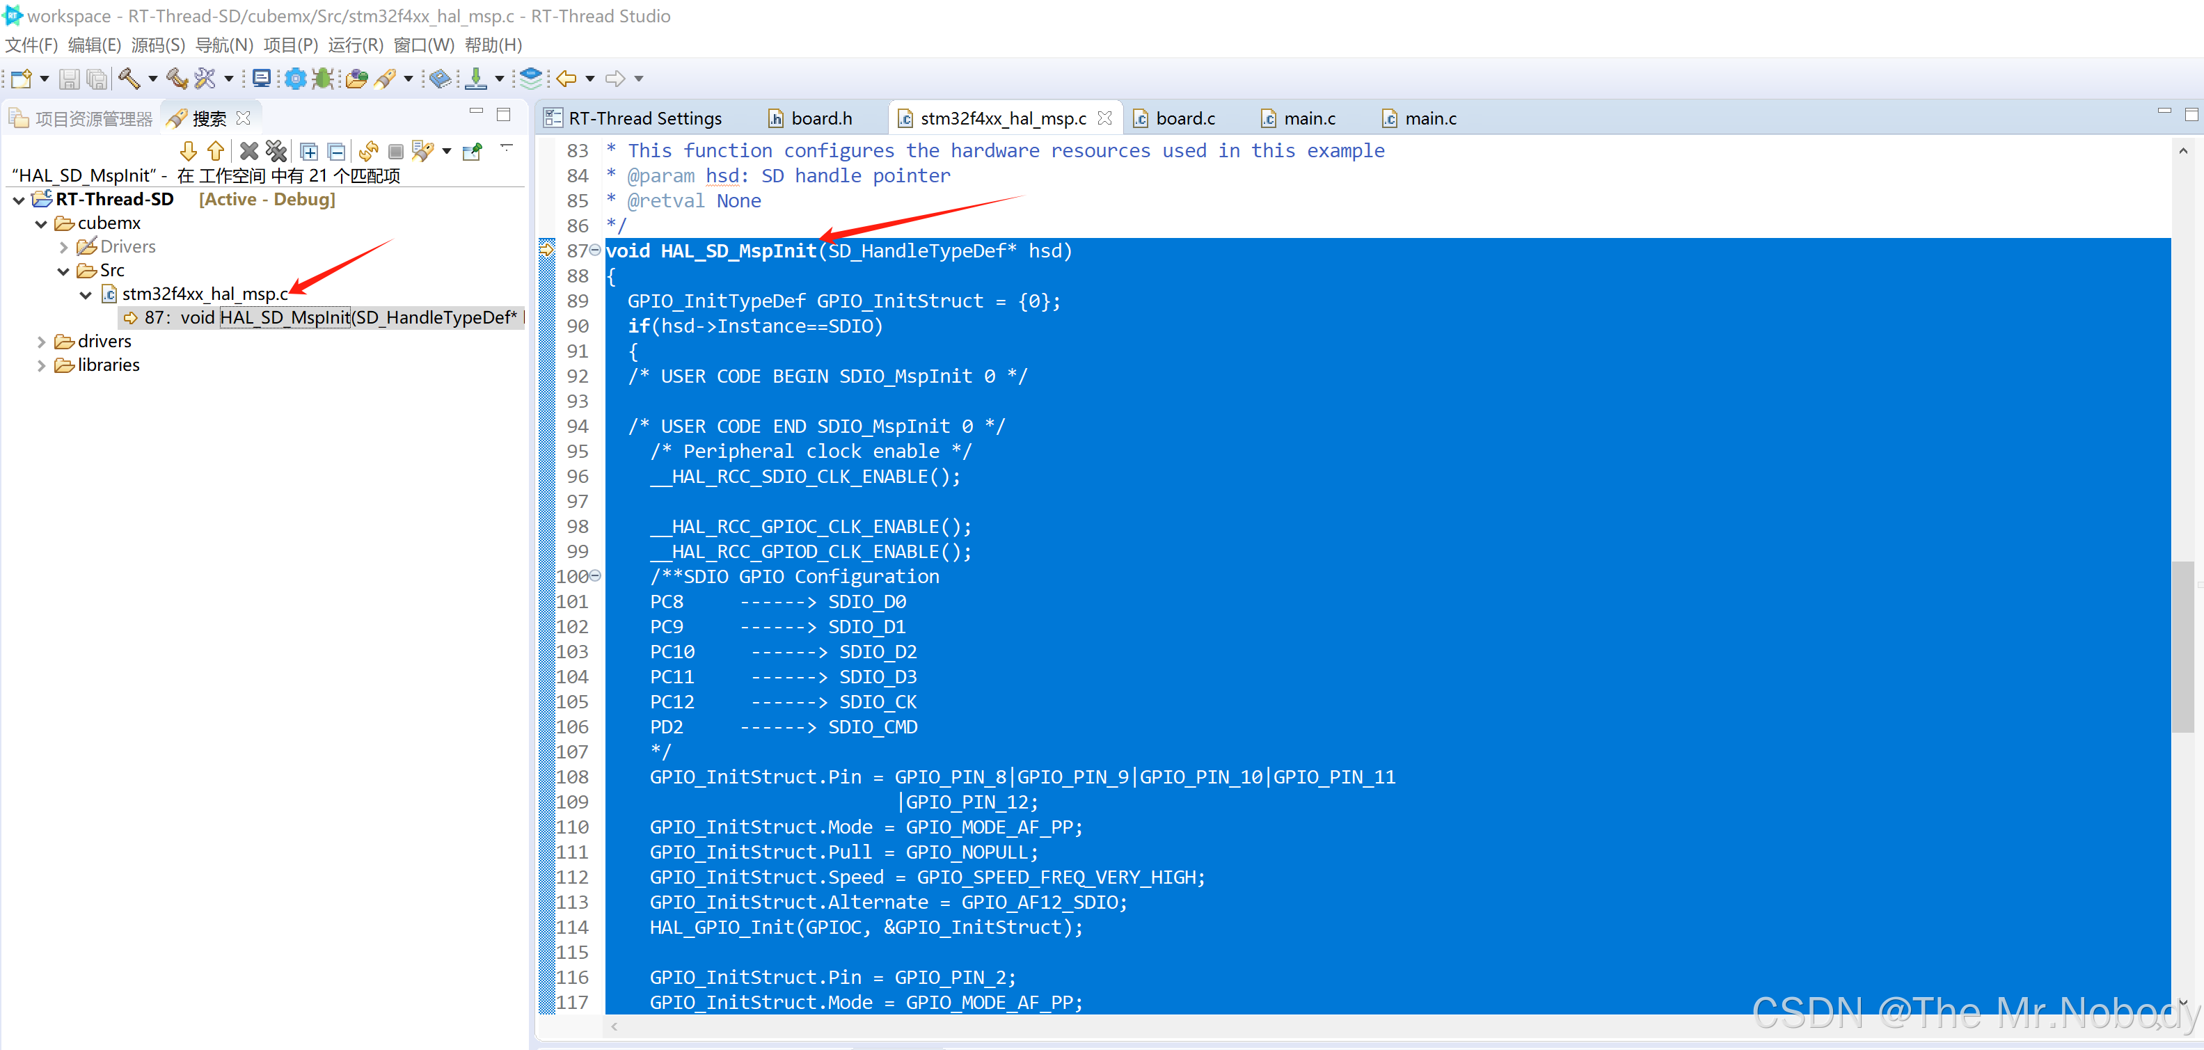
Task: Click the Expand All search results icon
Action: click(309, 152)
